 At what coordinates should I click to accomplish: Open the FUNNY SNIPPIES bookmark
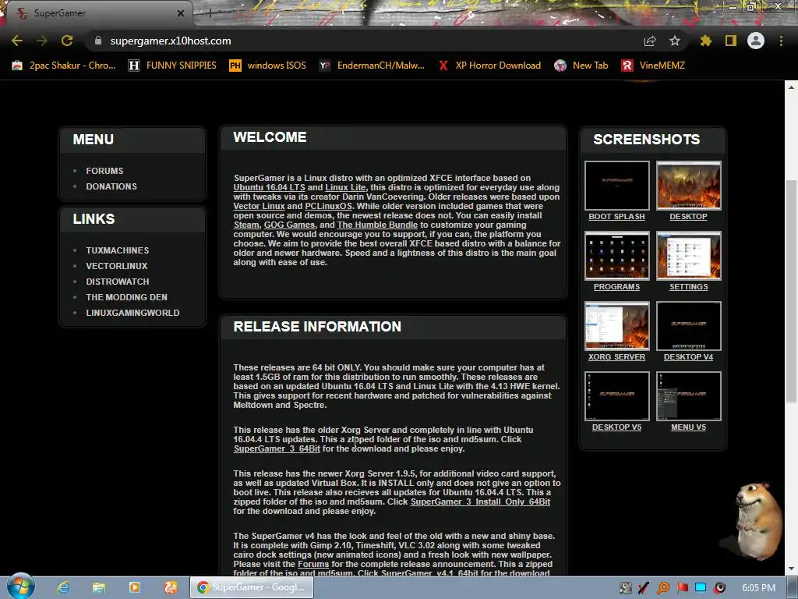tap(172, 66)
